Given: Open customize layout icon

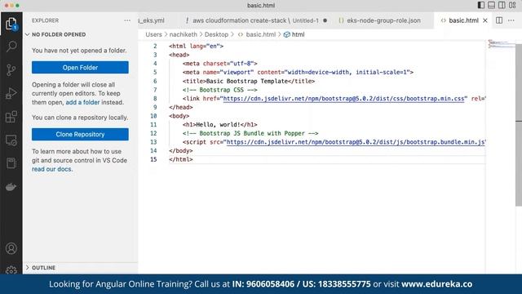Looking at the screenshot, I should pyautogui.click(x=512, y=5).
